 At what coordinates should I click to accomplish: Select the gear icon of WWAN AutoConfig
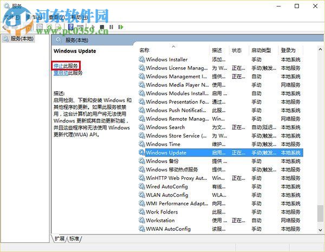click(x=142, y=229)
